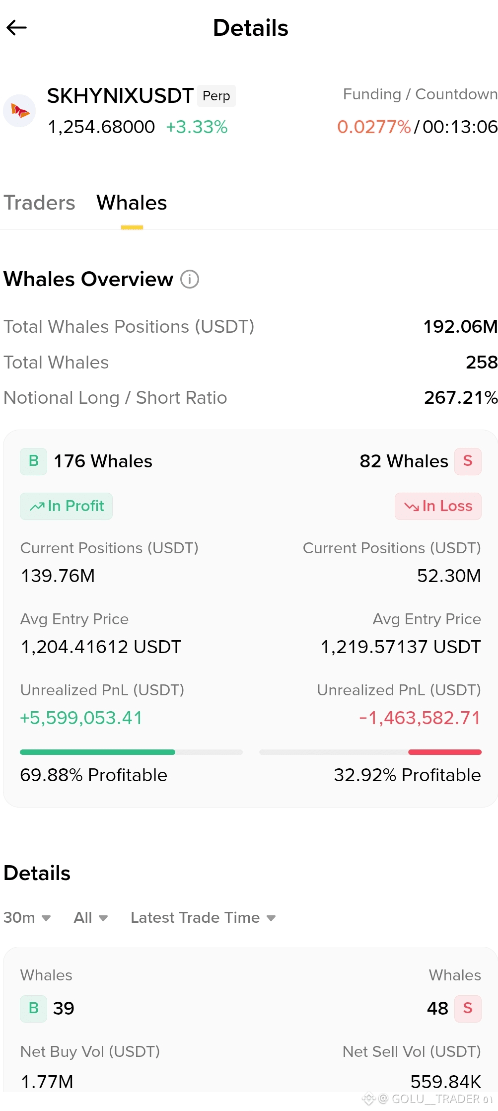Tap the green 69.88% profitable bar
The width and height of the screenshot is (498, 1111).
pos(97,752)
